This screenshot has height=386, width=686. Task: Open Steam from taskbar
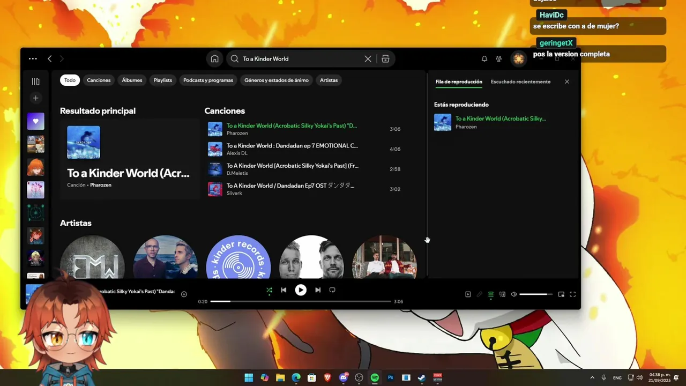[x=422, y=378]
